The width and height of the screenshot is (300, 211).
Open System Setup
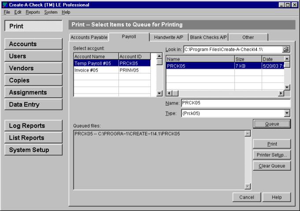pos(33,150)
